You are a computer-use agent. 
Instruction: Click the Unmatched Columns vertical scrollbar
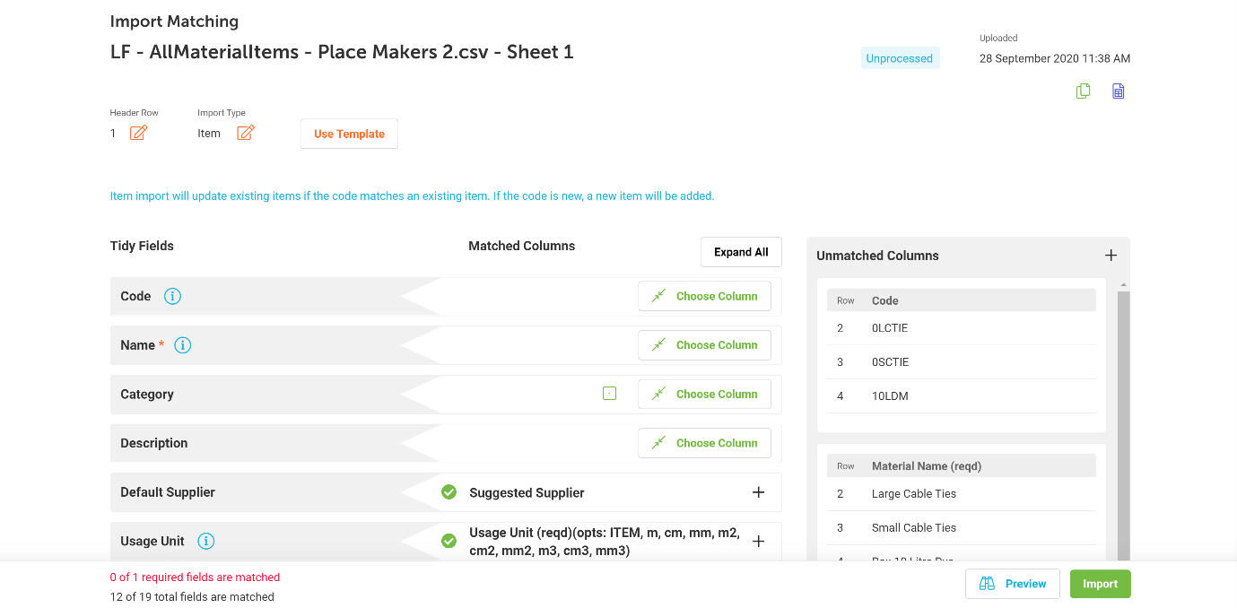1123,421
